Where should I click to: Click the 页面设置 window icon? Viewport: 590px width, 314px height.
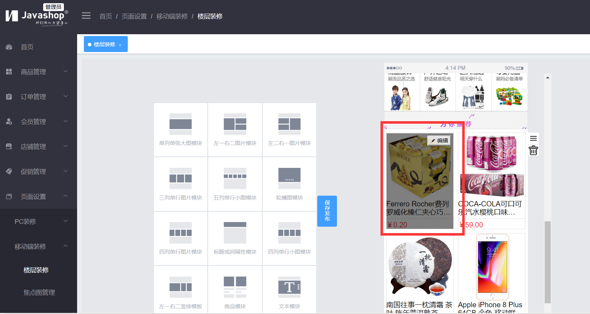[9, 197]
